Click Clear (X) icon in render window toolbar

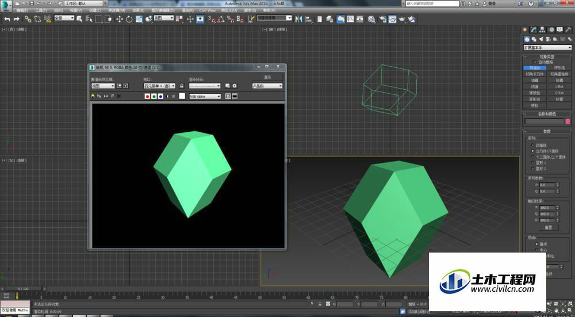coord(119,97)
